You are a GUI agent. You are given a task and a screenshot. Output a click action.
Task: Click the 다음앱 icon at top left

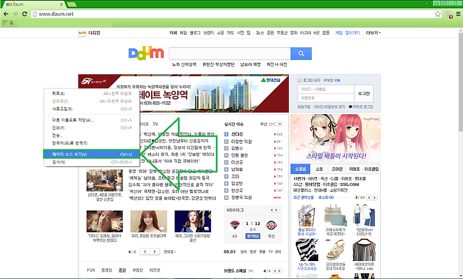pos(82,33)
